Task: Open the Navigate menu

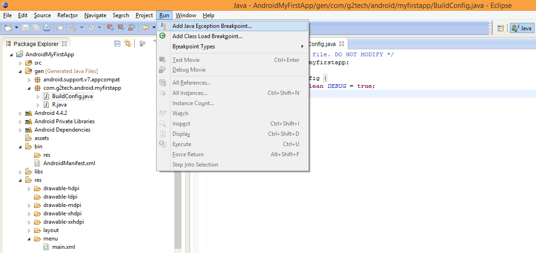Action: tap(96, 15)
